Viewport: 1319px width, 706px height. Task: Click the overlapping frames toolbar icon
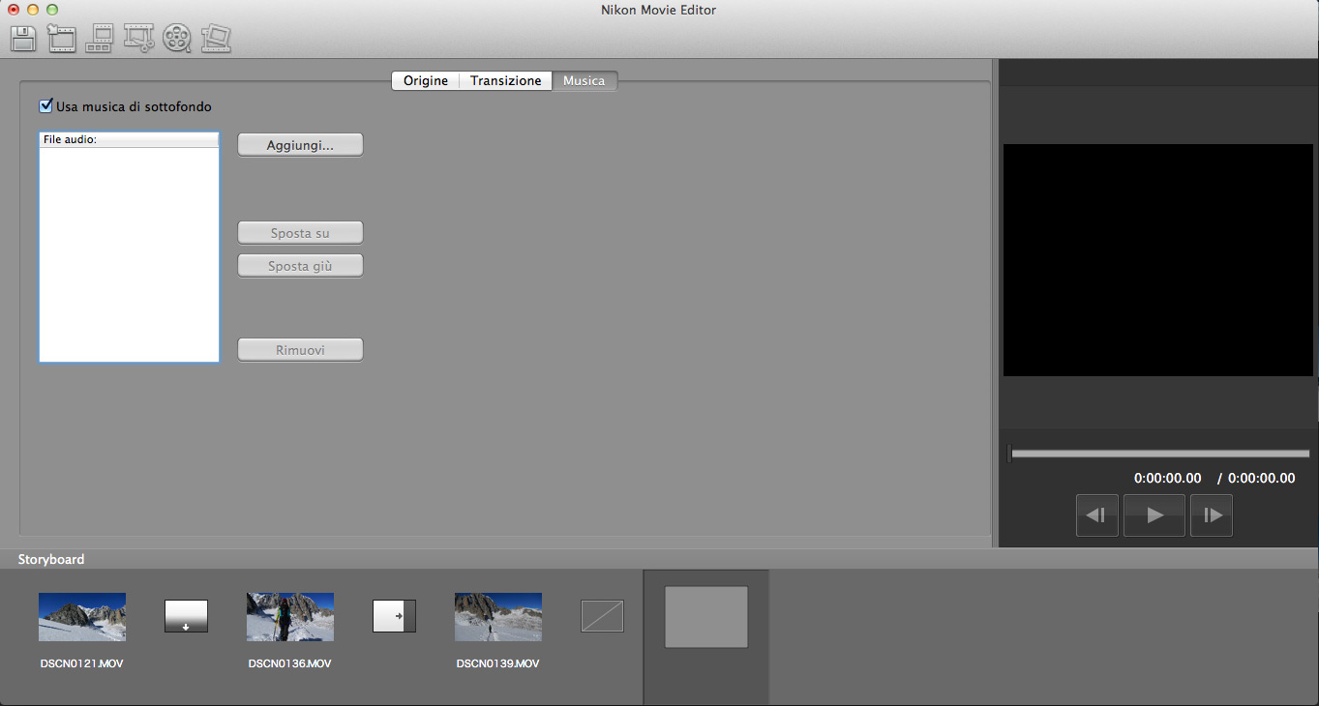pyautogui.click(x=215, y=39)
